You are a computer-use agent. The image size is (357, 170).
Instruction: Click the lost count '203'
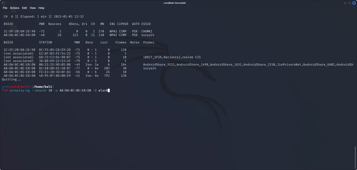(x=107, y=68)
